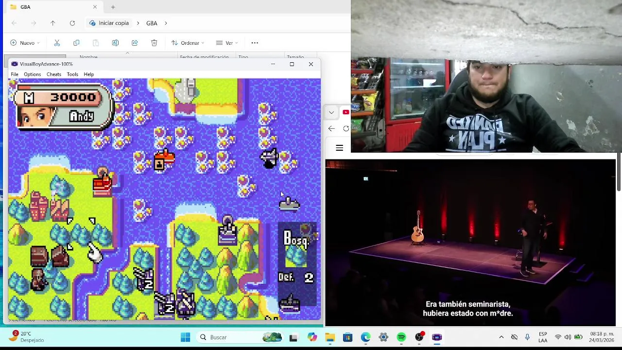Open OBS Studio from the taskbar

(419, 337)
